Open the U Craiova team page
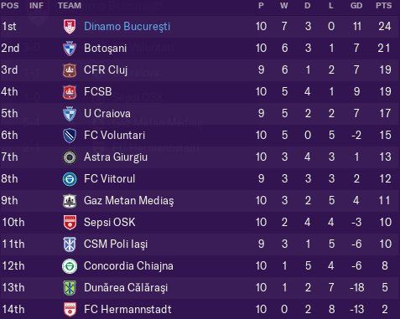The height and width of the screenshot is (319, 400). pos(107,114)
